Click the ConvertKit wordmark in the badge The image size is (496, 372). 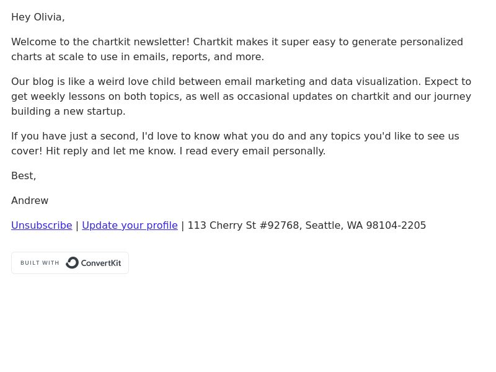[x=101, y=263]
